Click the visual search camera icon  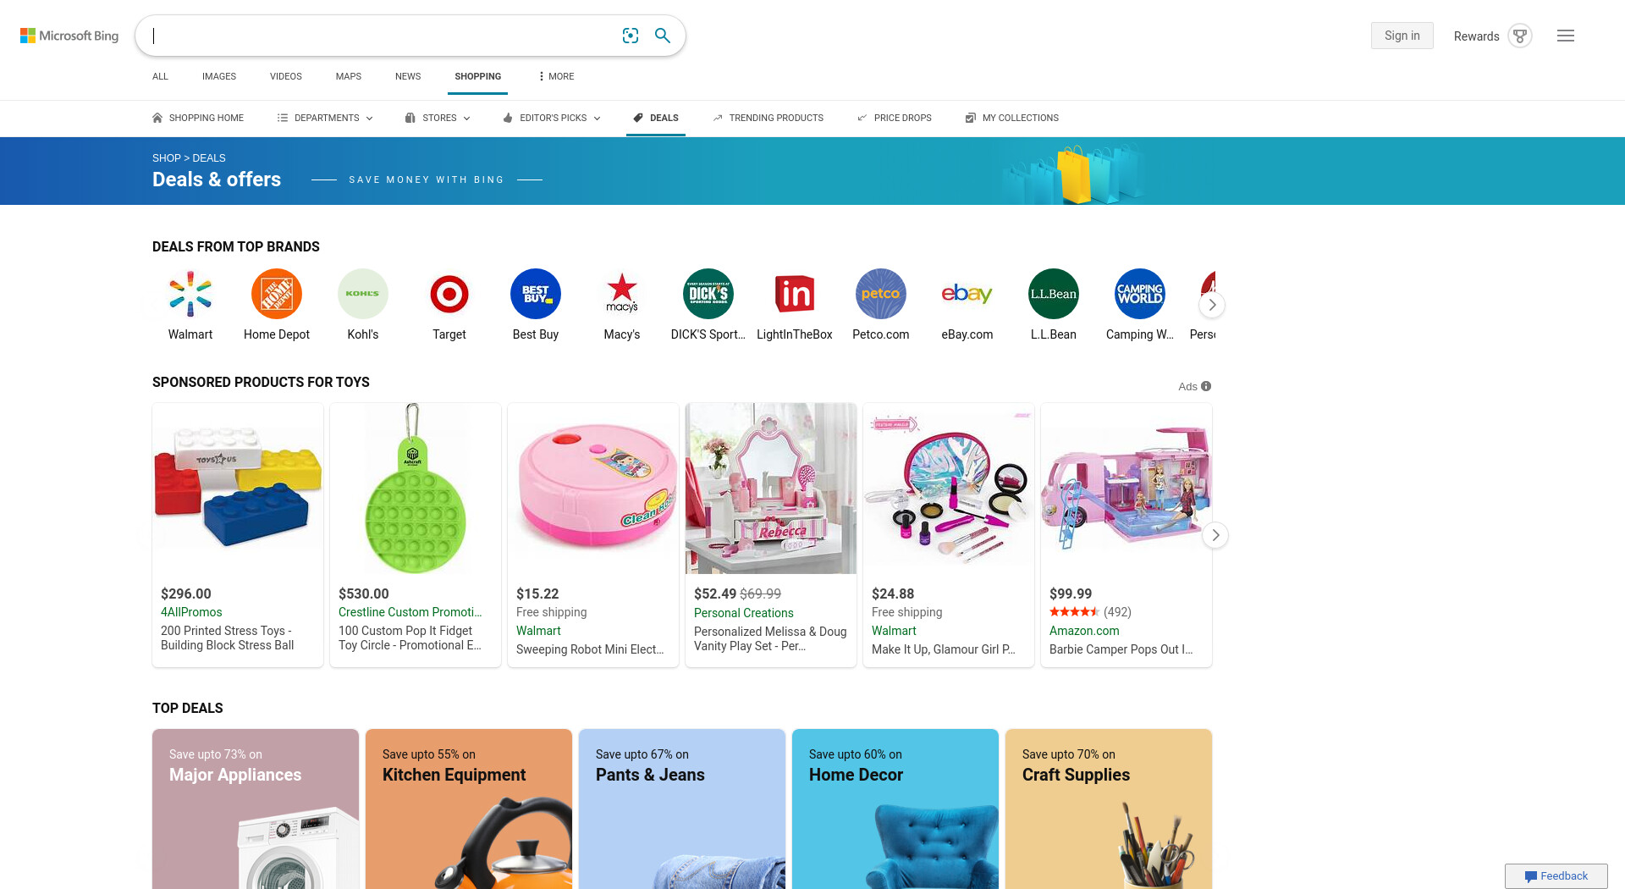coord(631,36)
